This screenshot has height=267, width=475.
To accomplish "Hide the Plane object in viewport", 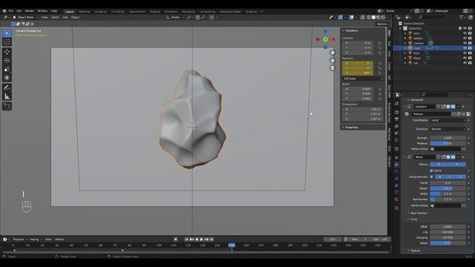I will click(x=465, y=58).
